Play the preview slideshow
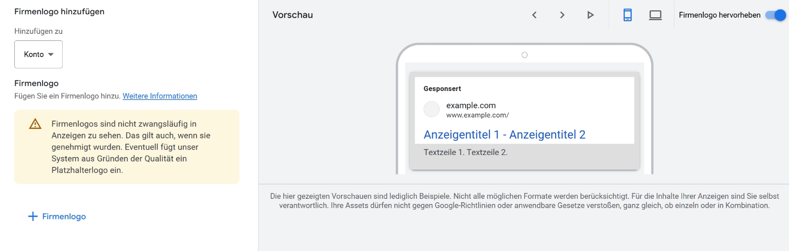Screen dimensions: 789x251 coord(590,15)
